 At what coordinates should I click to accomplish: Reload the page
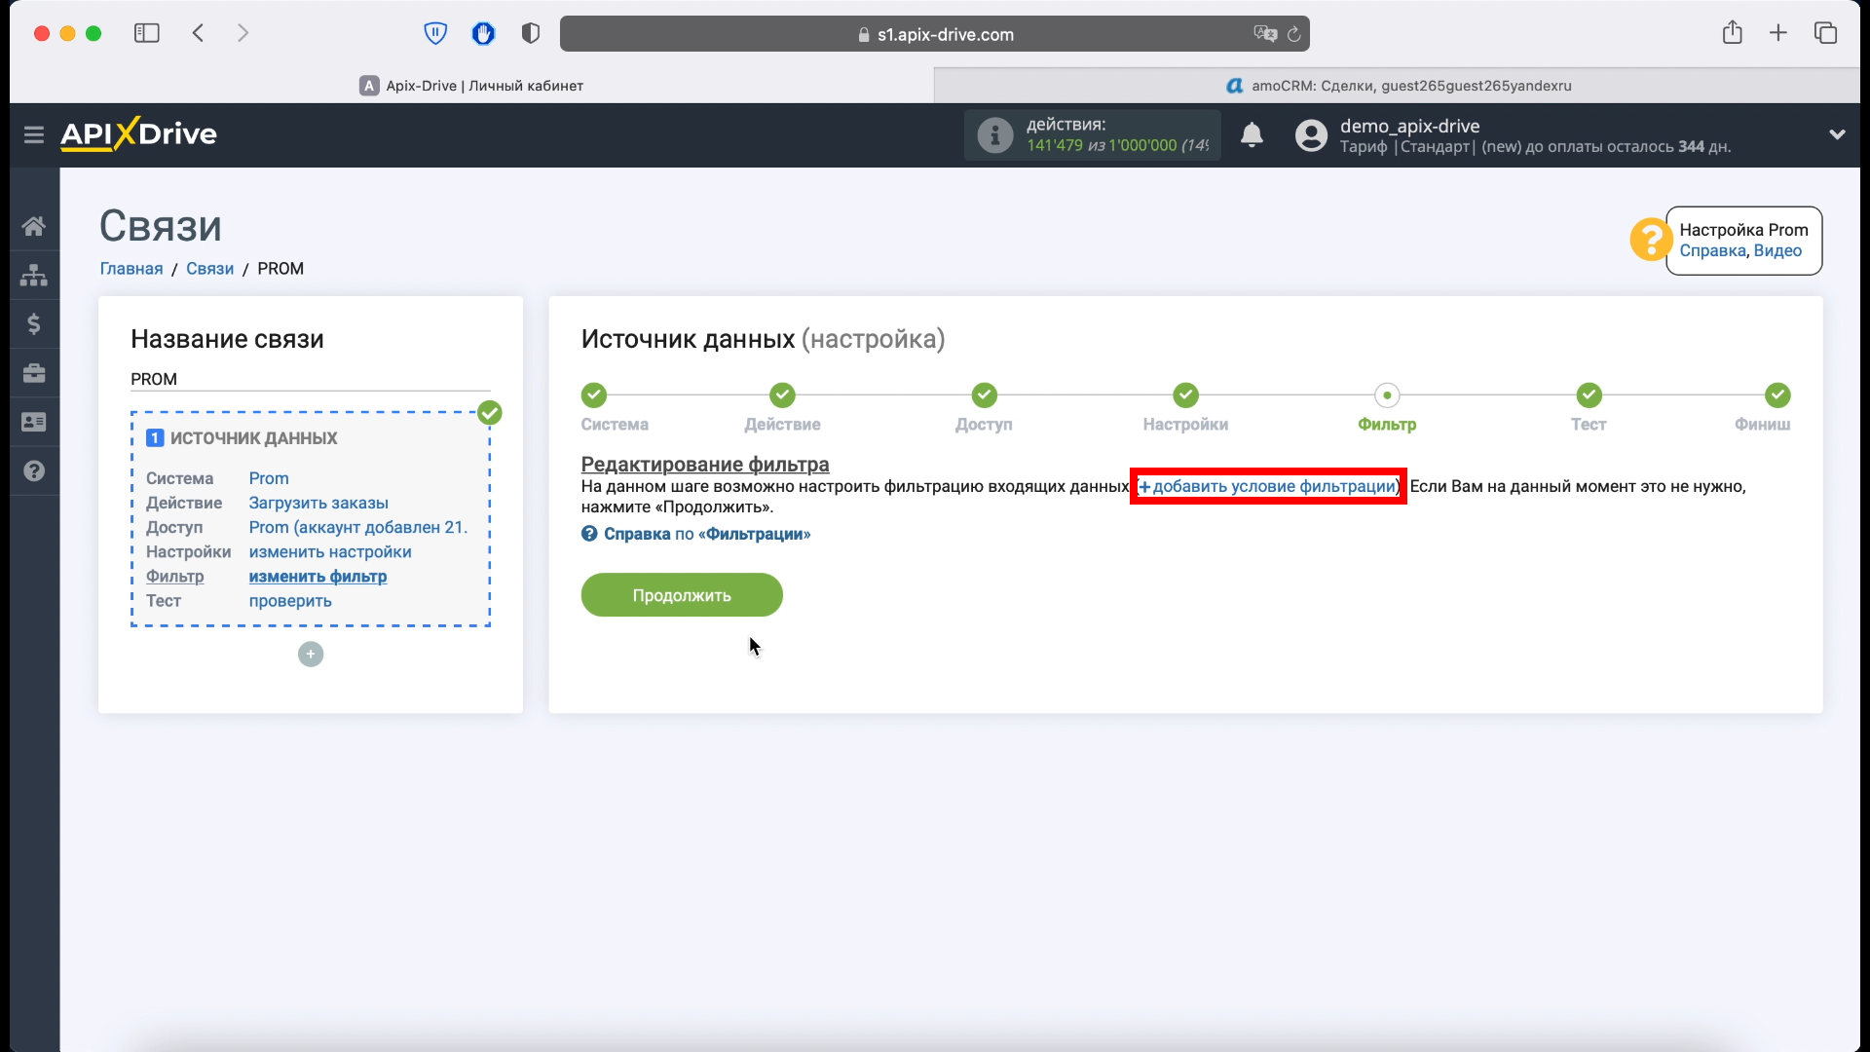tap(1293, 34)
